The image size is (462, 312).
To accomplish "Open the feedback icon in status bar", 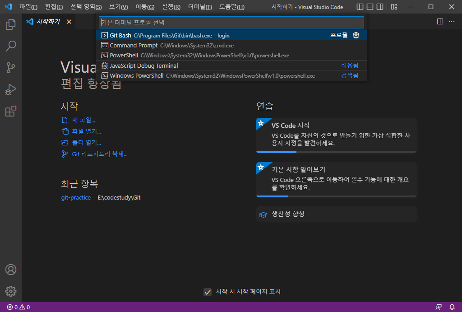I will [439, 307].
